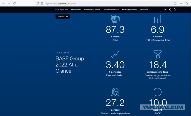Click the 18.4 emissions figure
Viewport: 191px width, 116px height.
pyautogui.click(x=158, y=65)
